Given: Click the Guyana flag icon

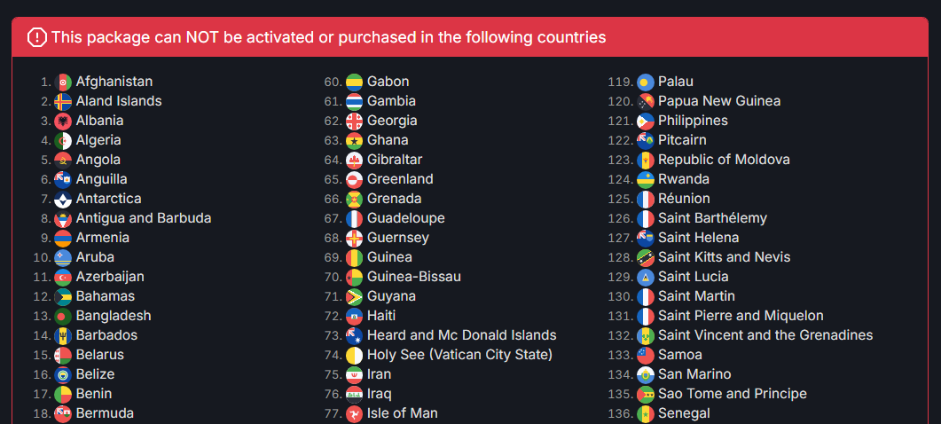Looking at the screenshot, I should point(354,296).
